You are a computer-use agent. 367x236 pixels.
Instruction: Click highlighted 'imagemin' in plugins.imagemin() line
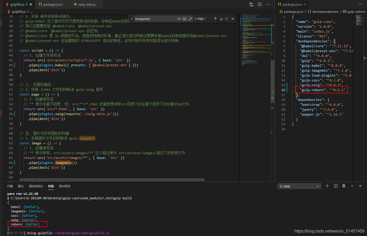[x=63, y=163]
